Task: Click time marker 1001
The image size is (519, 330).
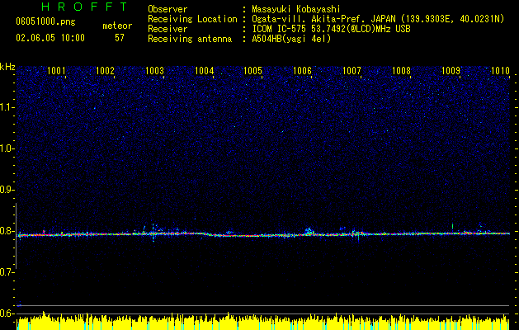Action: pos(56,71)
